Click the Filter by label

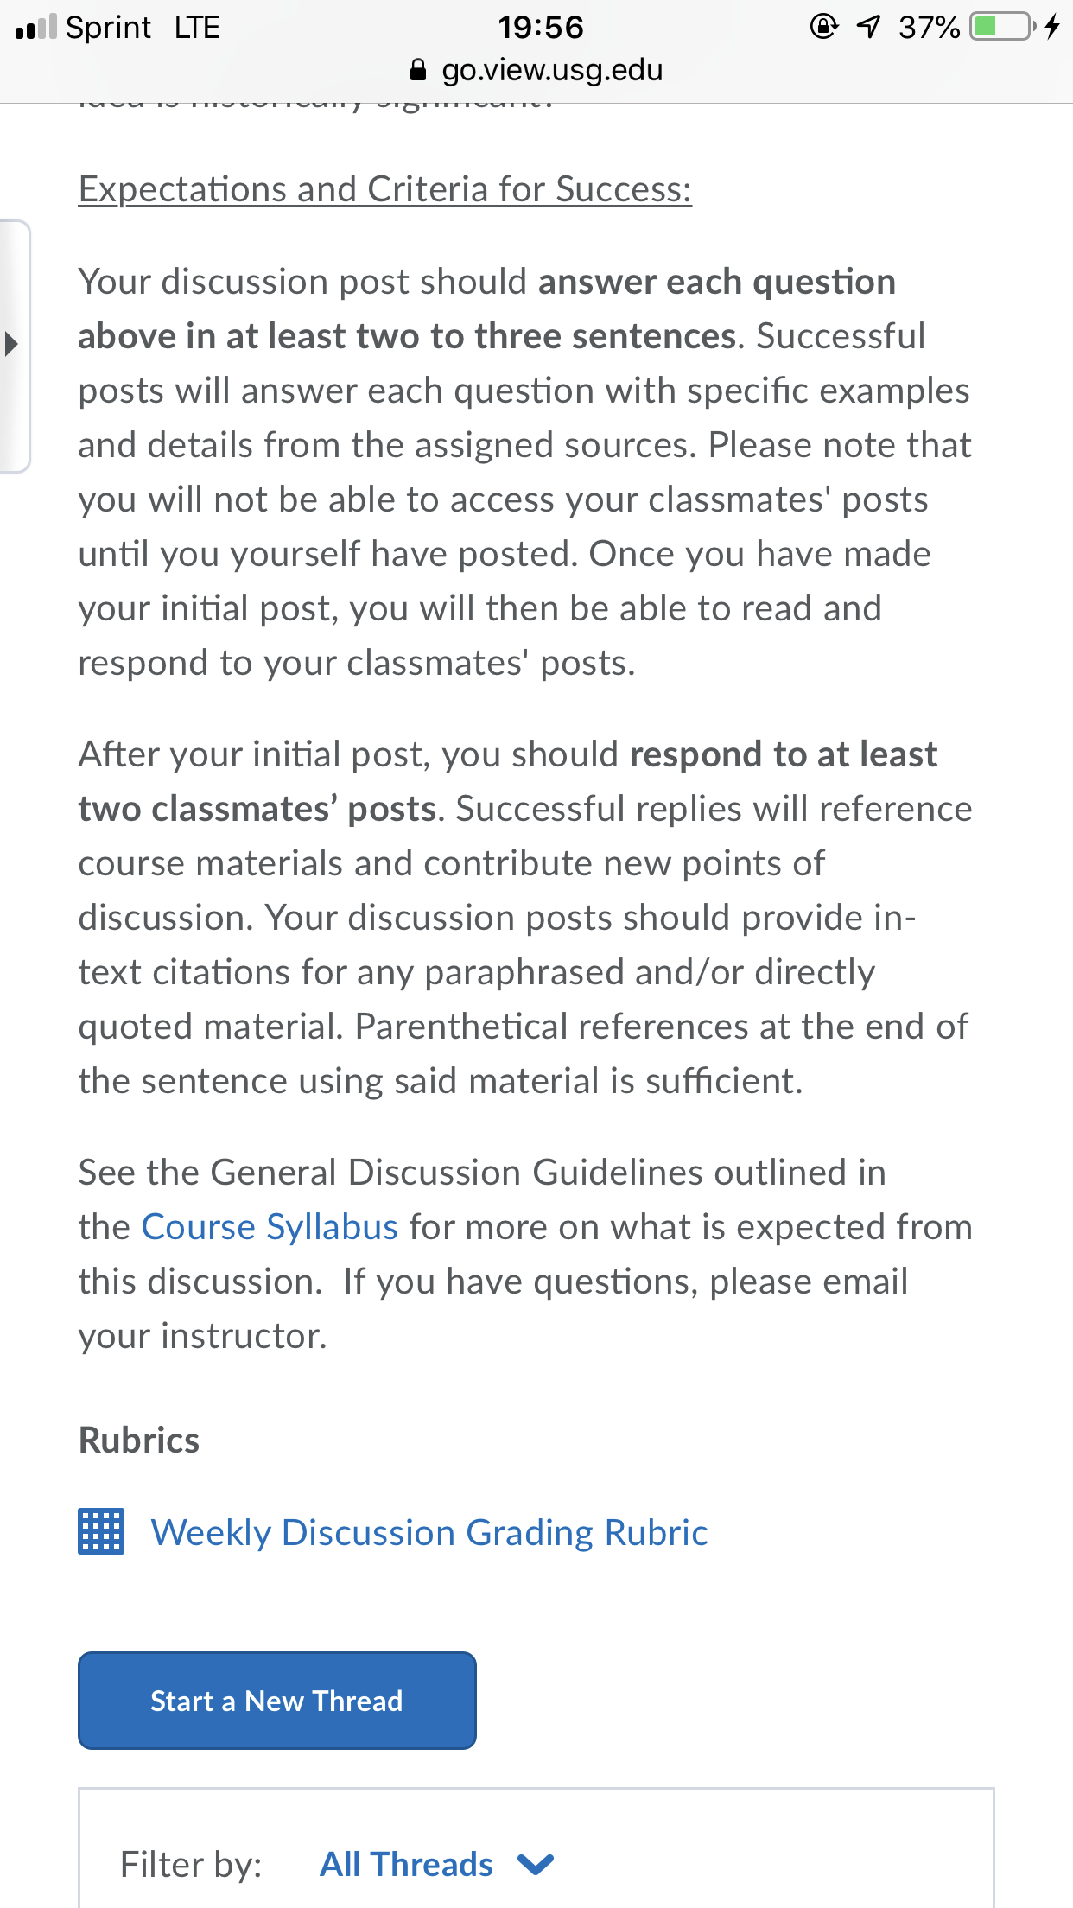[191, 1865]
